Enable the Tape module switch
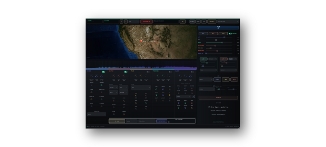The height and width of the screenshot is (147, 326). pyautogui.click(x=148, y=72)
